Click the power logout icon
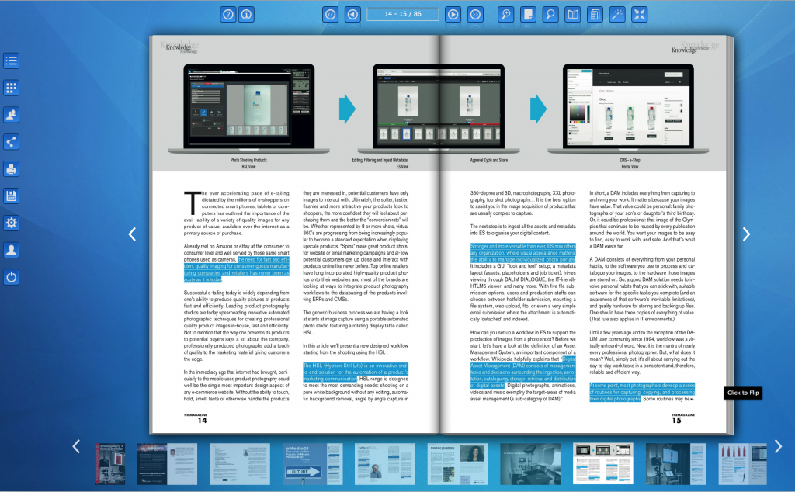 point(11,277)
